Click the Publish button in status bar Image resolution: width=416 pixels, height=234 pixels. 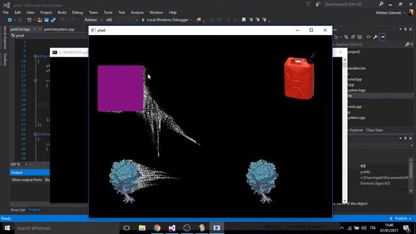click(x=401, y=218)
